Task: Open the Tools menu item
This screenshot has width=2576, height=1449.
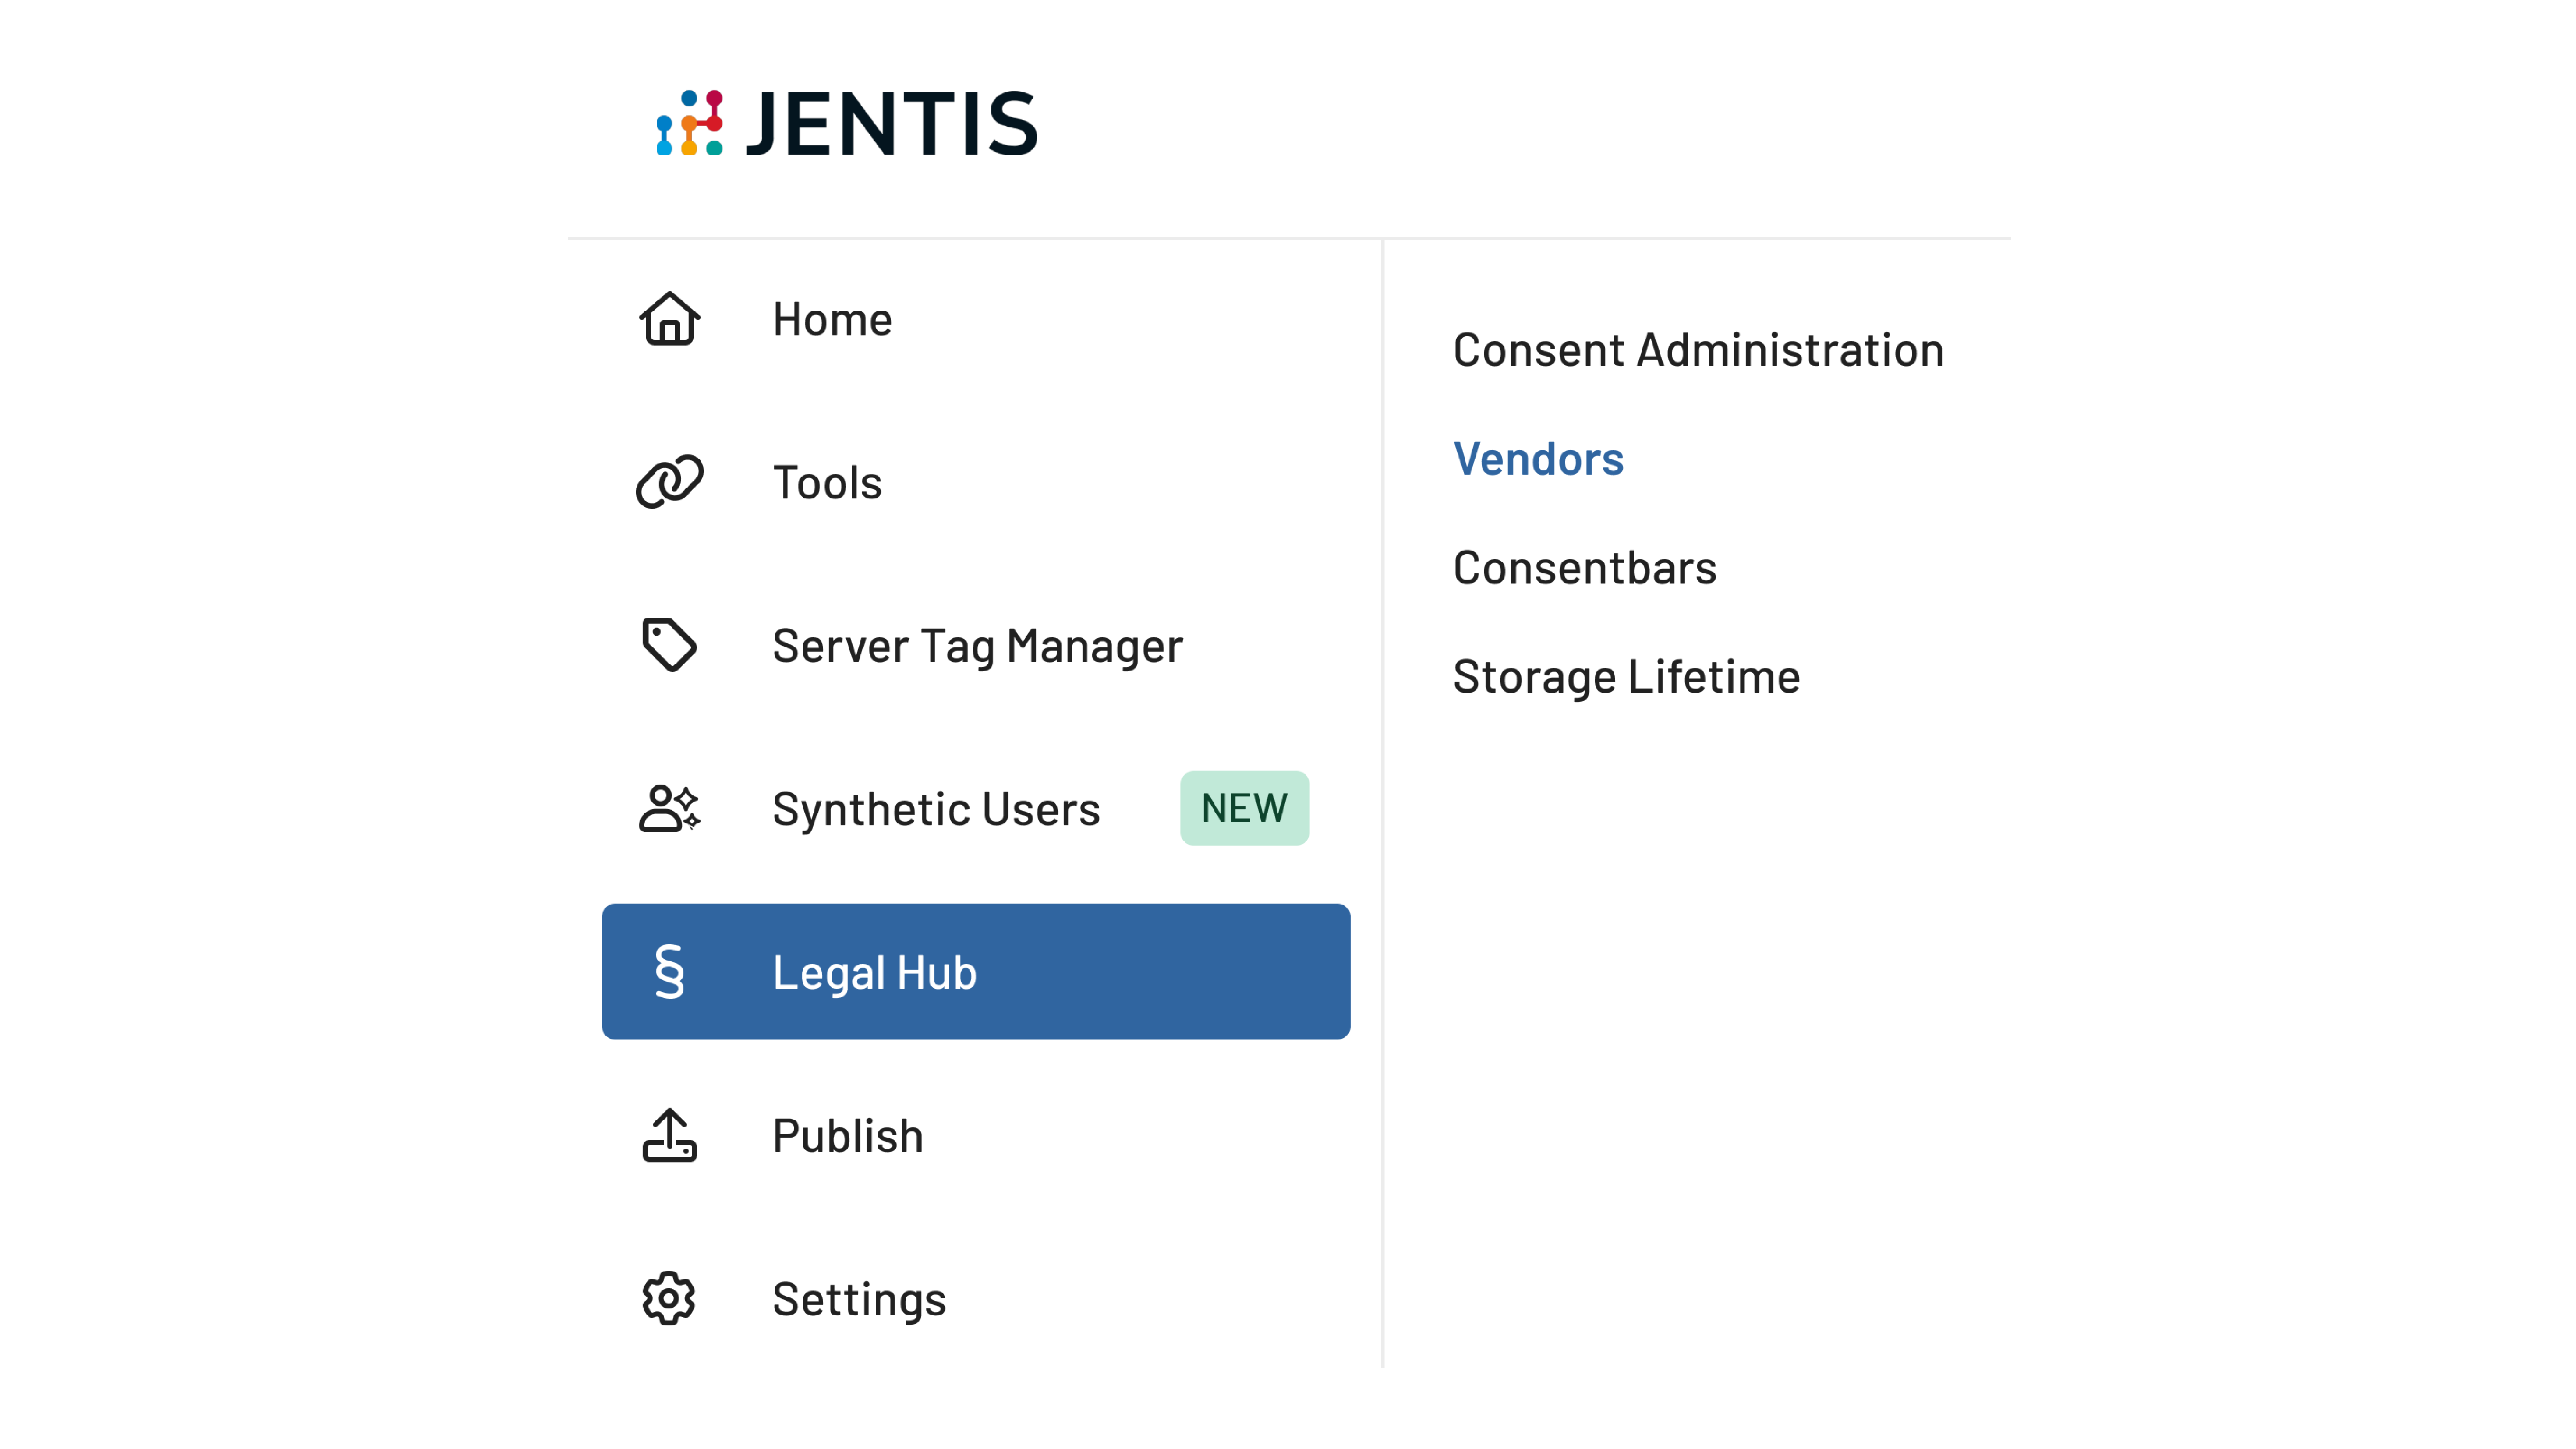Action: [x=976, y=482]
